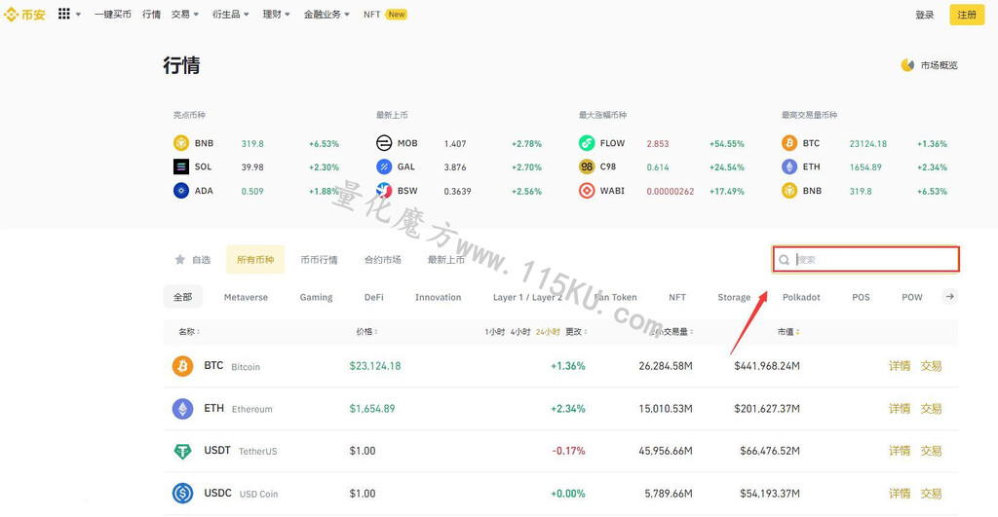
Task: Click the WABI coin icon
Action: (587, 190)
